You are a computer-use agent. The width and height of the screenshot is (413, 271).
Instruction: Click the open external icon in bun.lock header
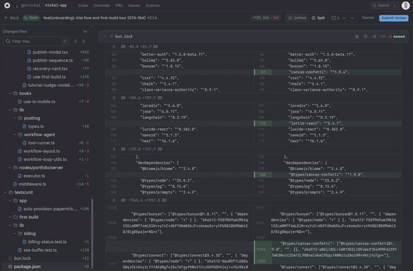pos(375,37)
